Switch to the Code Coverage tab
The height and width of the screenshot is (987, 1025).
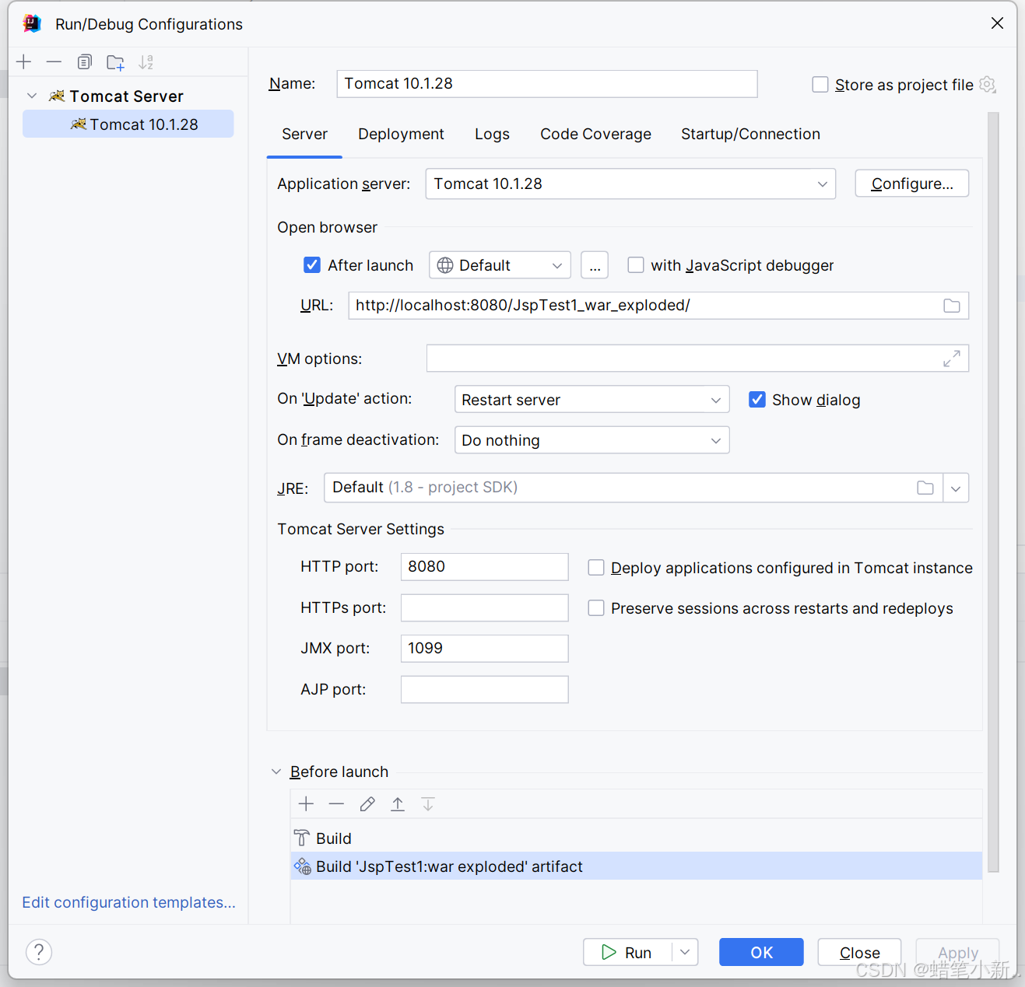point(595,134)
